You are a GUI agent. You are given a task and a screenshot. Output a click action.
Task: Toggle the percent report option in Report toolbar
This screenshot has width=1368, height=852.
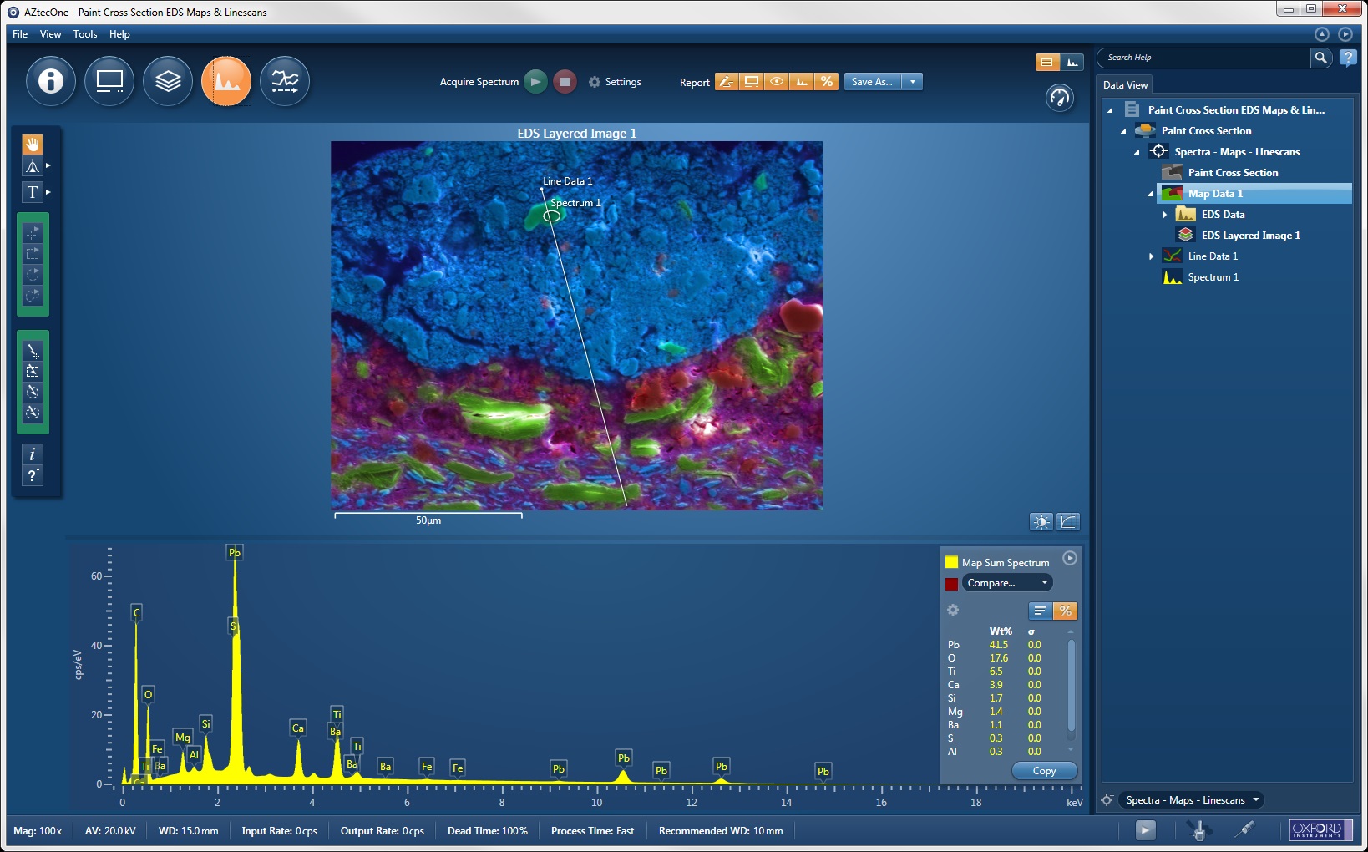pyautogui.click(x=827, y=82)
